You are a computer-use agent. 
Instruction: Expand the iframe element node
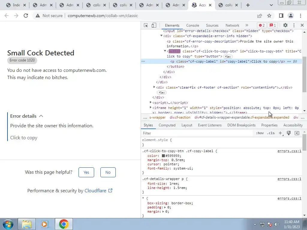[151, 108]
